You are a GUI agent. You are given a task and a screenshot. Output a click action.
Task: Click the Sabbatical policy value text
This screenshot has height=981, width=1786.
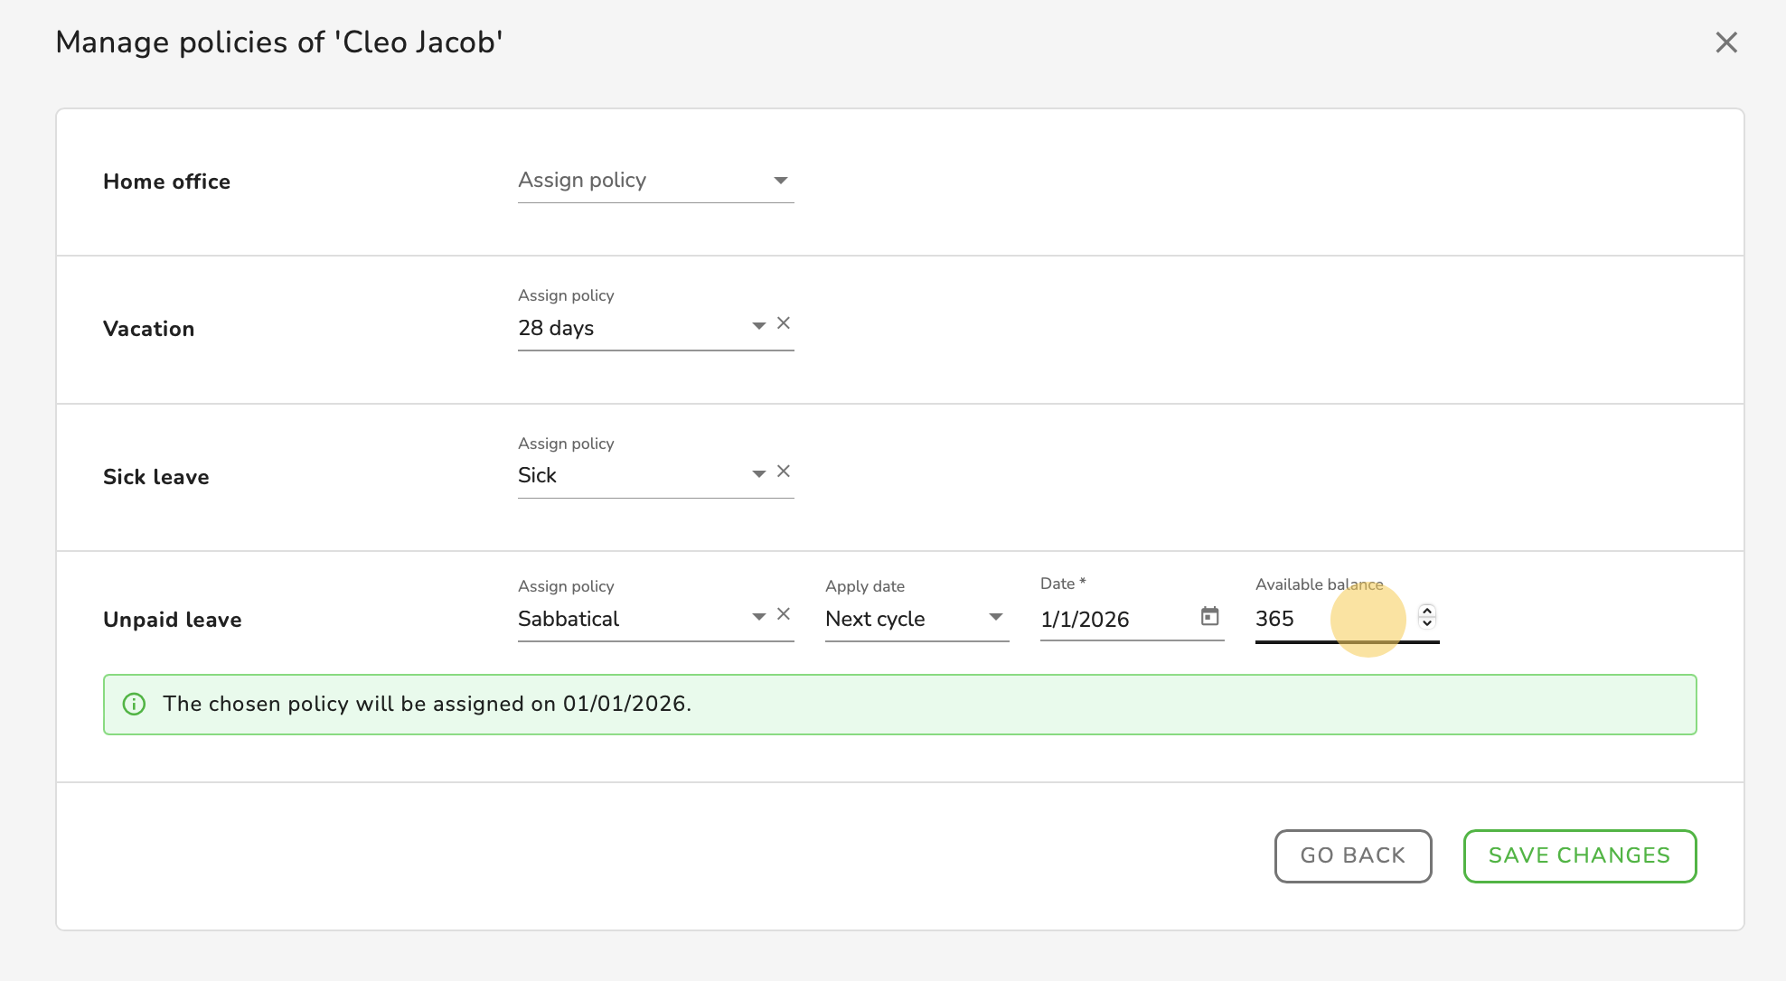(569, 620)
